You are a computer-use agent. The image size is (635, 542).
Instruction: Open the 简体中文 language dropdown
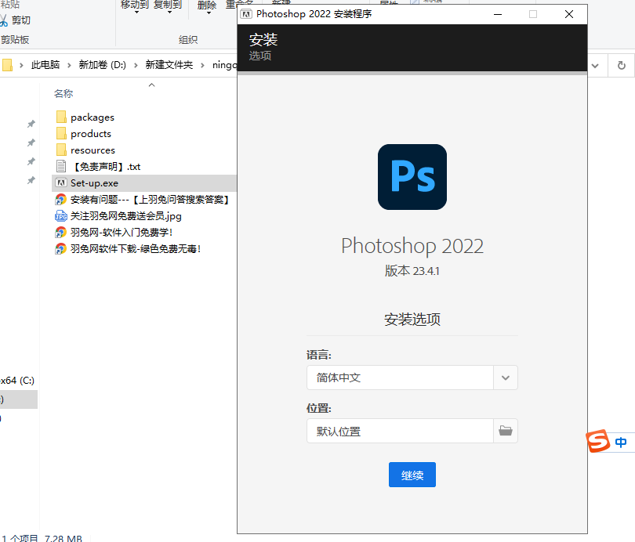tap(412, 378)
